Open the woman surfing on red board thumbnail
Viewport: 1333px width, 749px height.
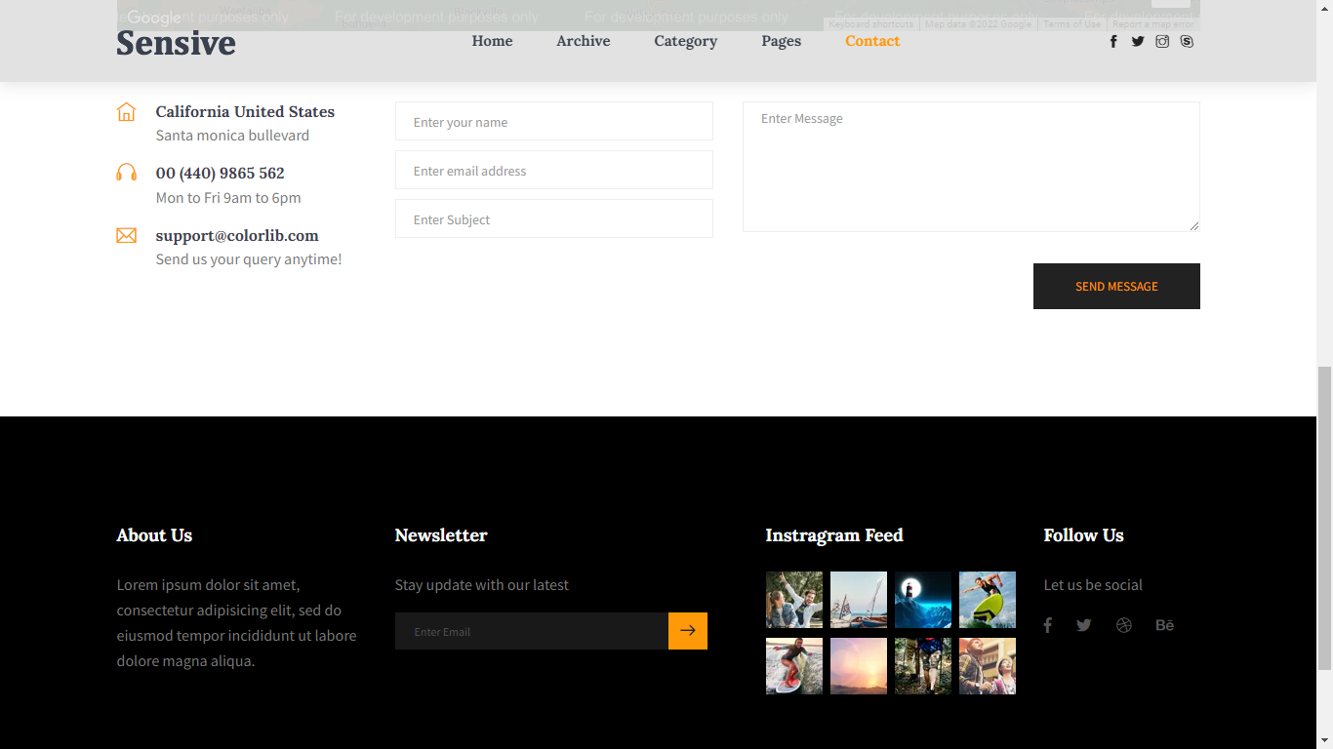pos(794,666)
